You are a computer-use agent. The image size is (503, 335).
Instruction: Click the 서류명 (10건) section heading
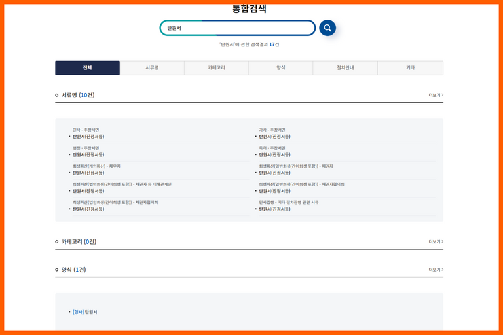[77, 96]
